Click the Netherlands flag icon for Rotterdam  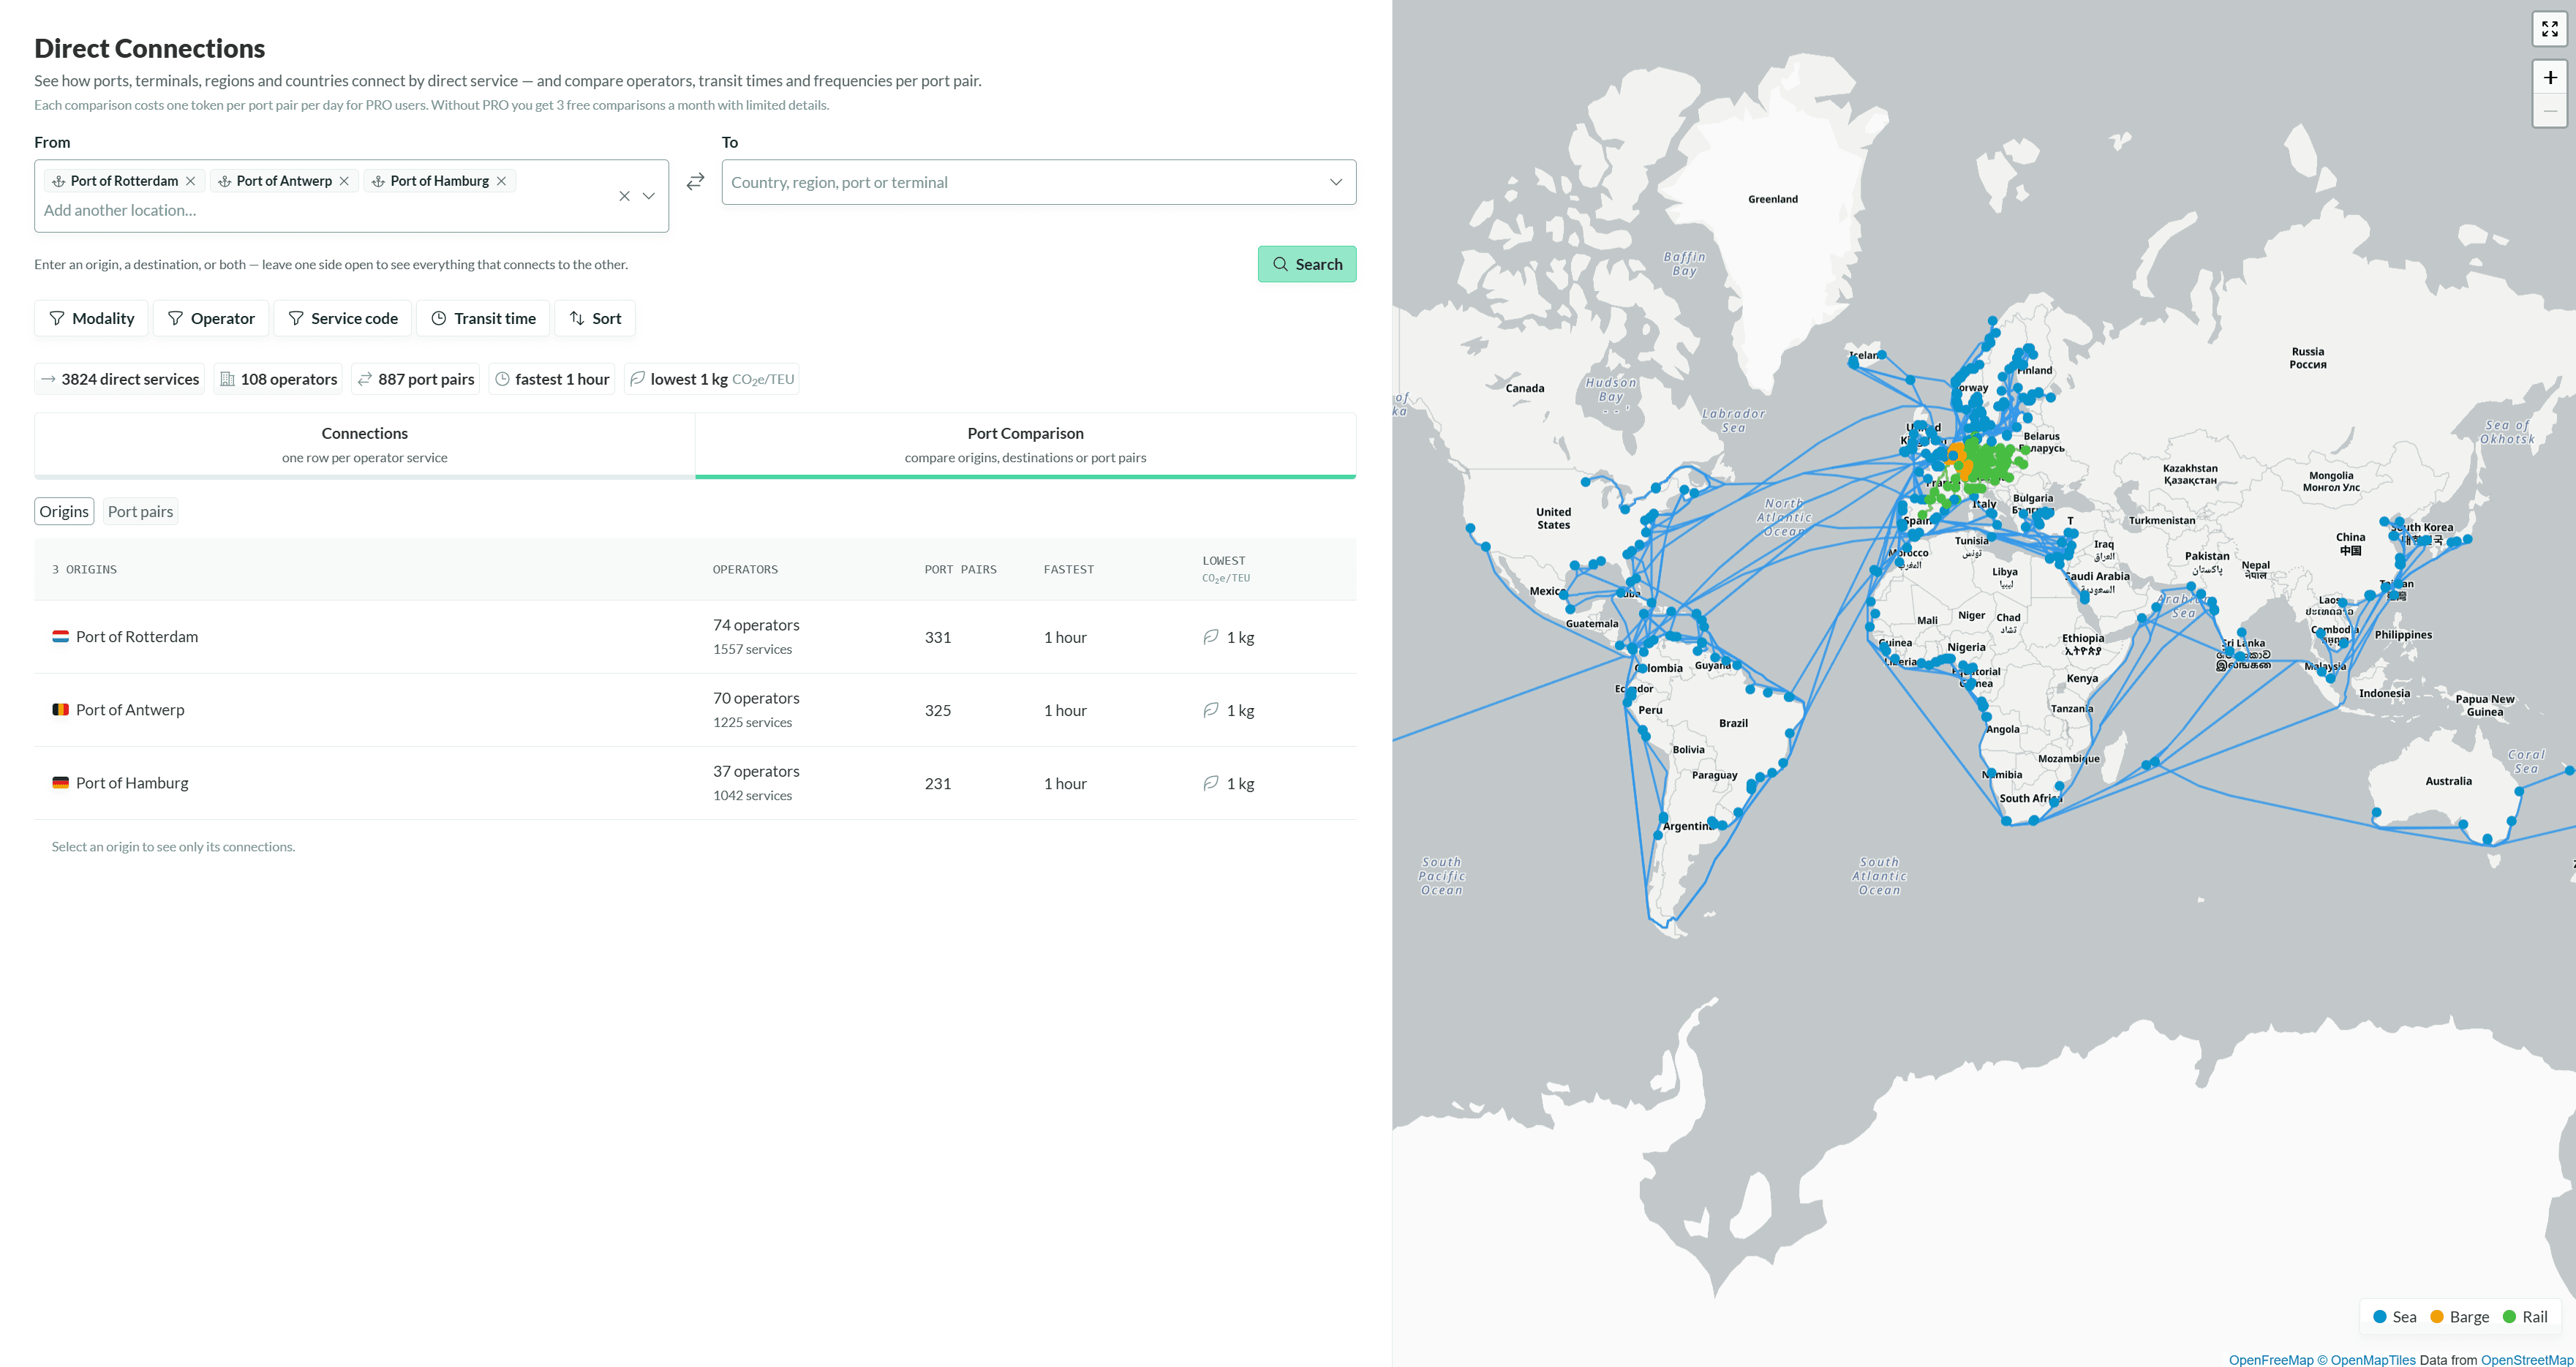point(60,636)
